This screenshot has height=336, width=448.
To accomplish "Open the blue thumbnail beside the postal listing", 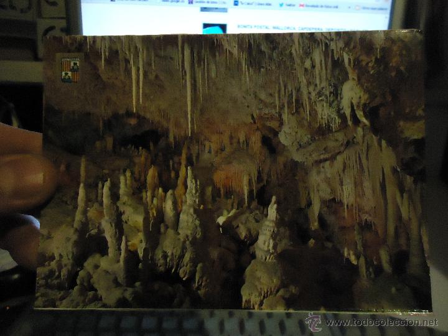I will (x=215, y=29).
